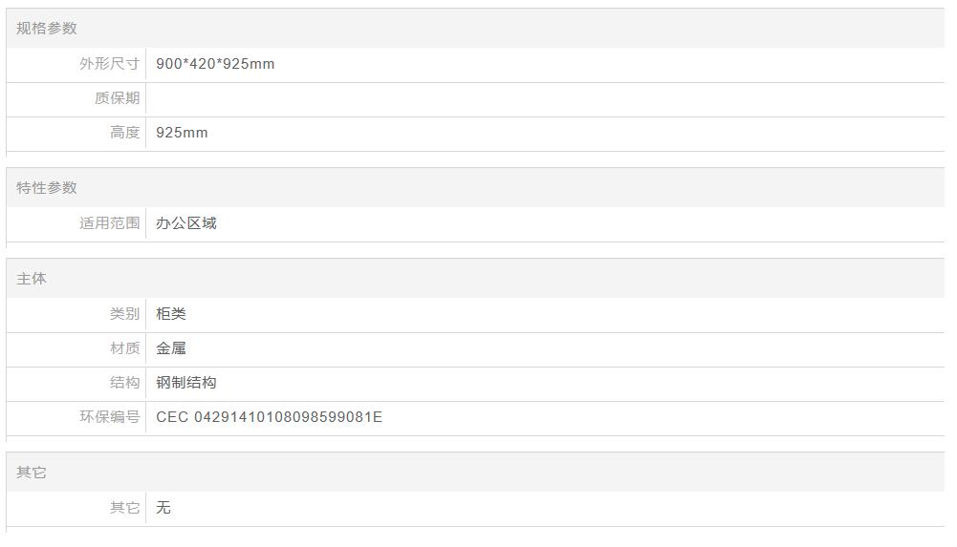Click the 主体 section header
The image size is (957, 547).
32,279
